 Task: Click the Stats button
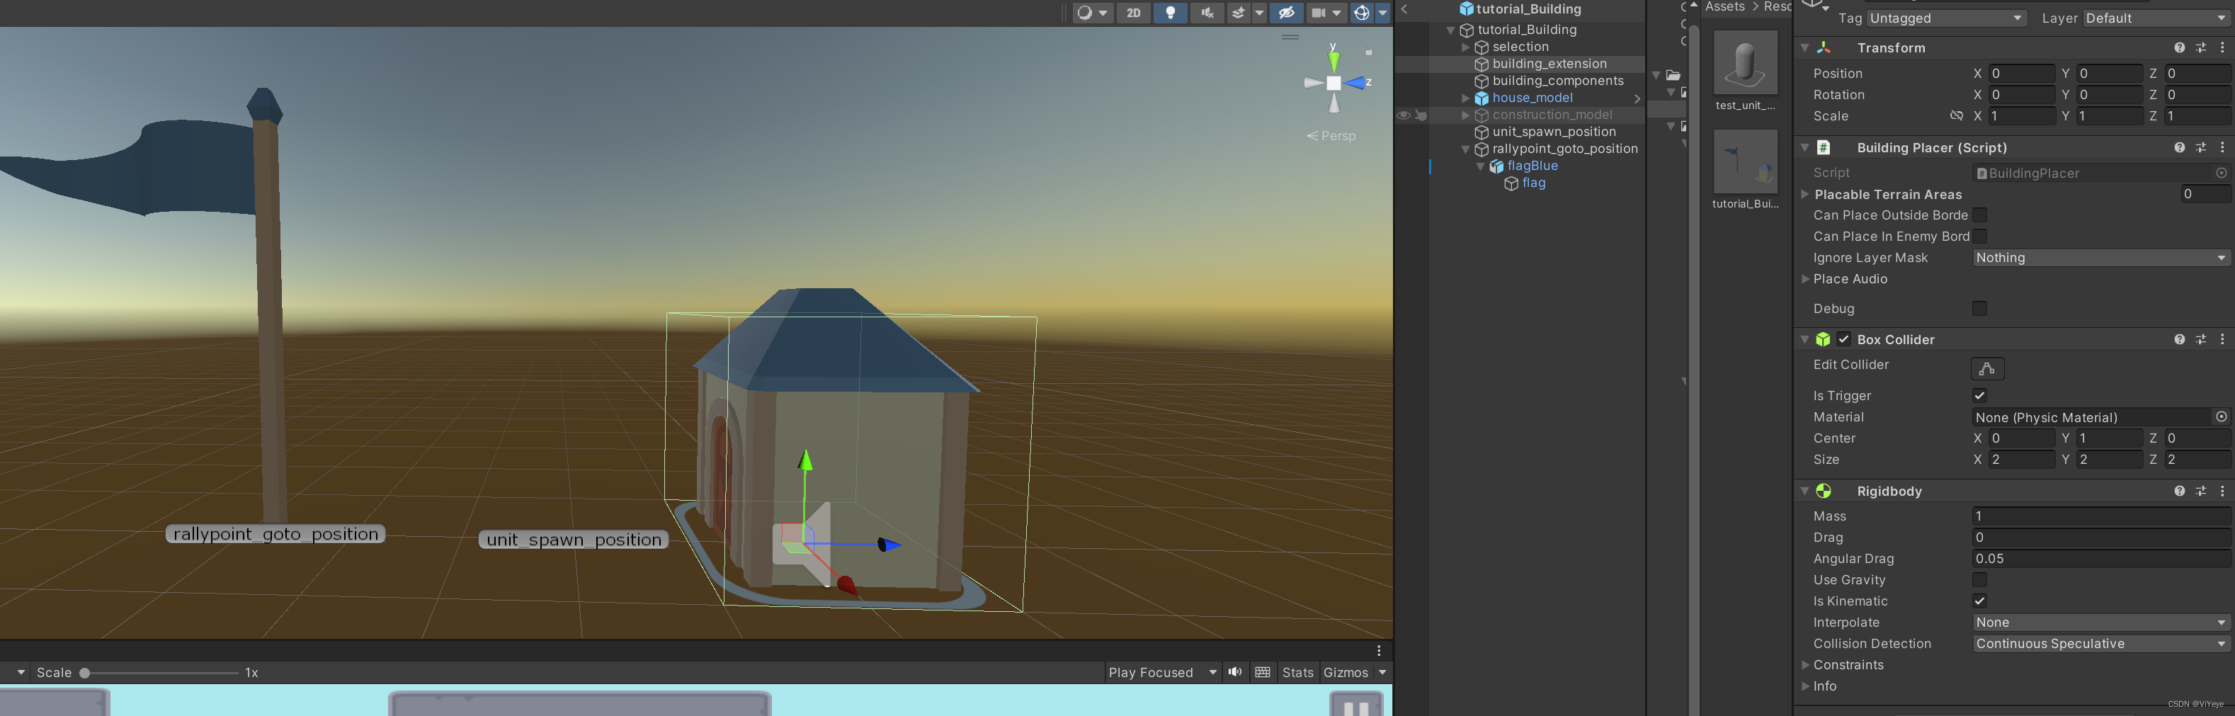point(1297,672)
